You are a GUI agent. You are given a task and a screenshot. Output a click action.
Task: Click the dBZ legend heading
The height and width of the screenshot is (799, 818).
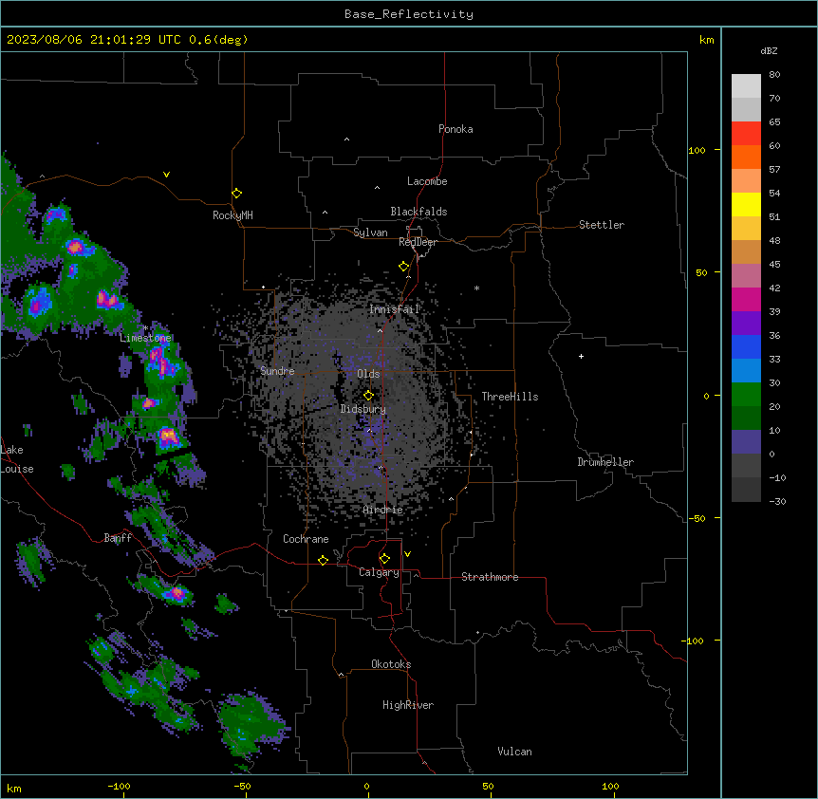[x=769, y=51]
